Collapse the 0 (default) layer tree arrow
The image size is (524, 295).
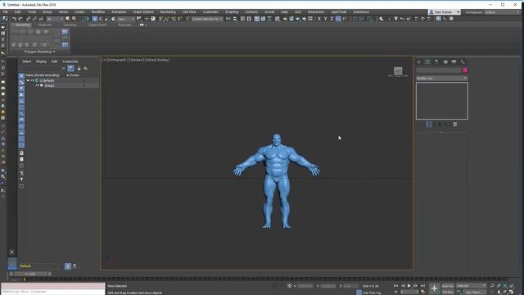click(x=28, y=80)
